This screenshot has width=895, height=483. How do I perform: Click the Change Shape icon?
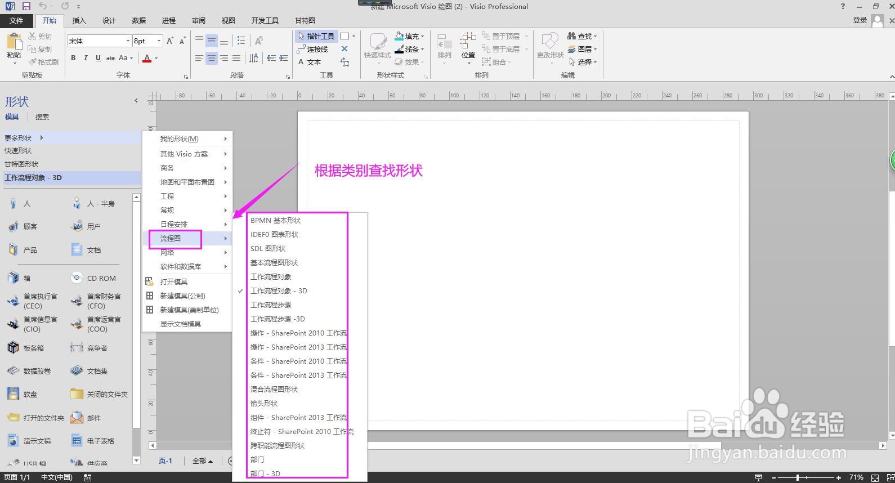549,41
